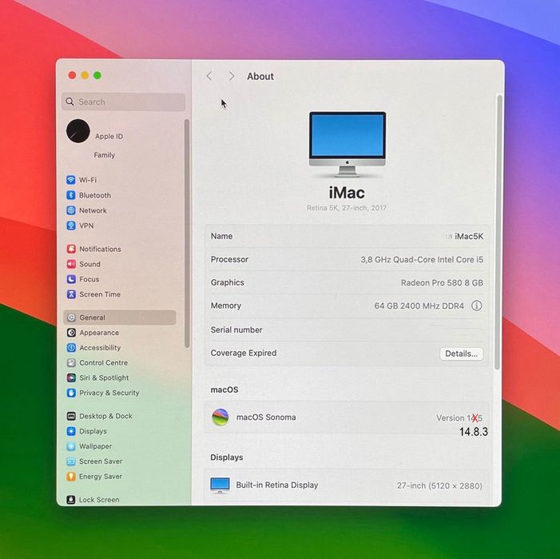Click the Built-in Retina Display monitor icon
This screenshot has height=559, width=560.
[220, 485]
